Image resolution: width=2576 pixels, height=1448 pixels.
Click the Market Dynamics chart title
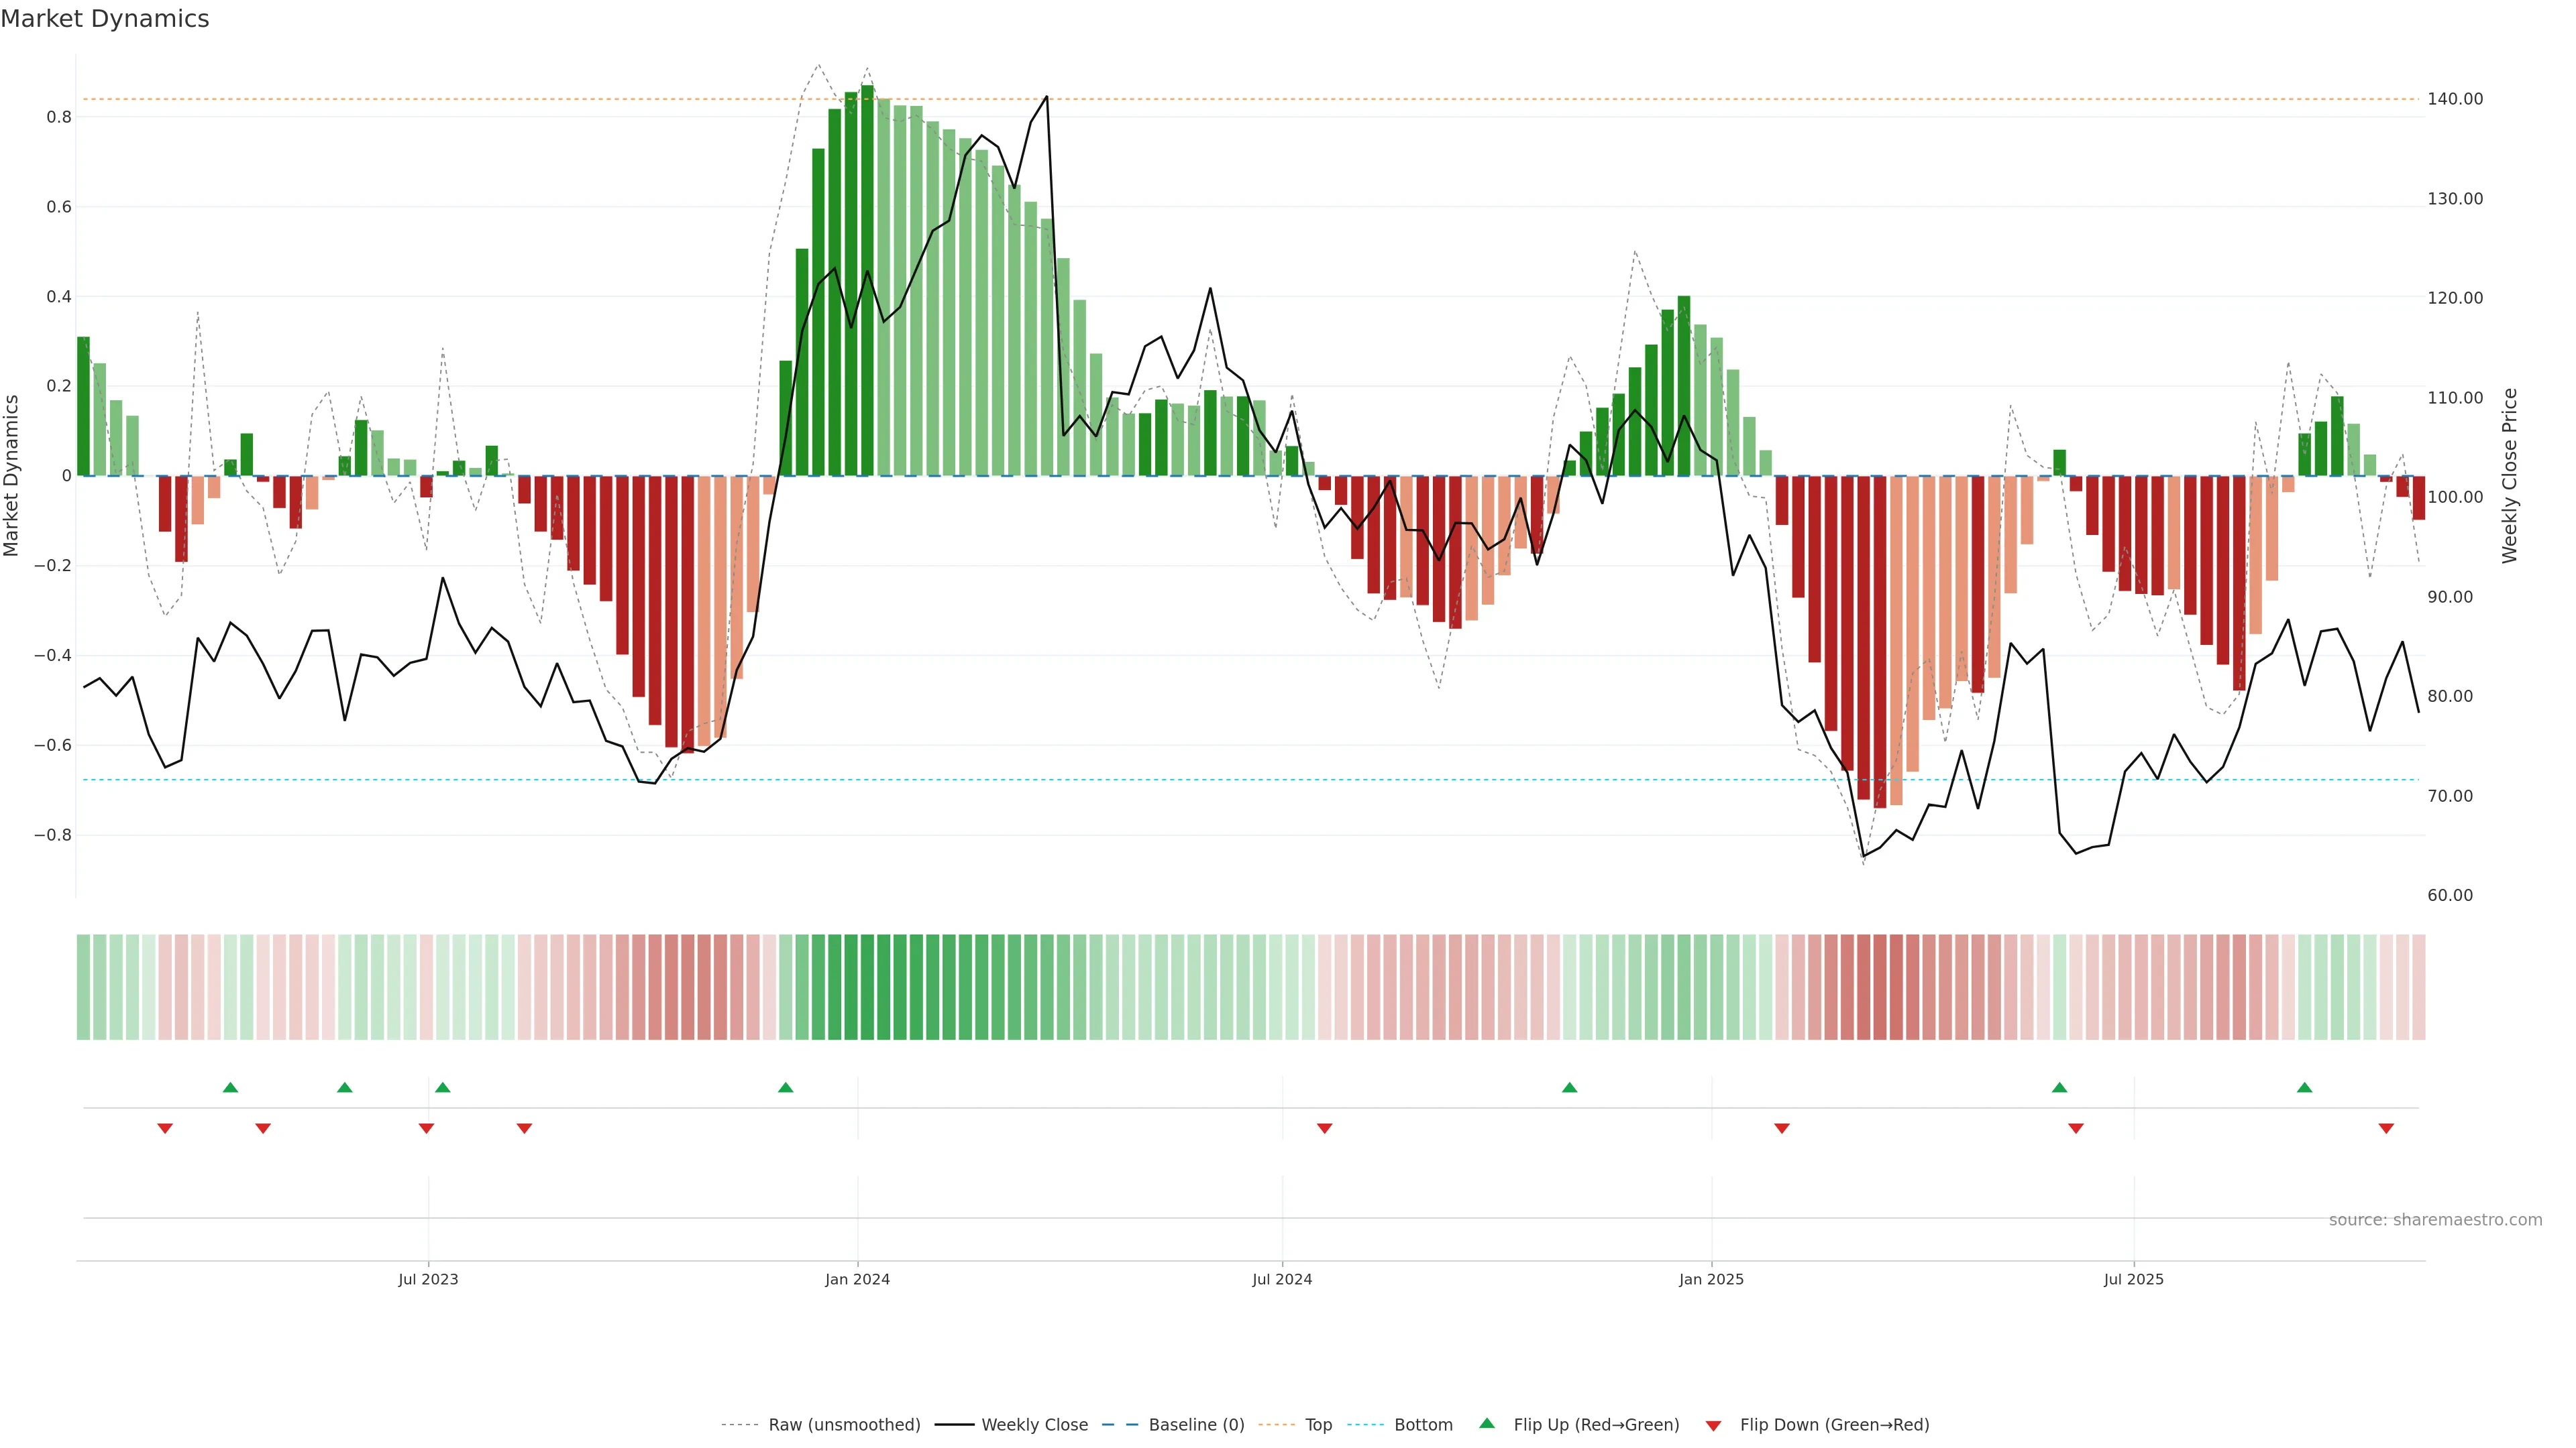(x=105, y=19)
